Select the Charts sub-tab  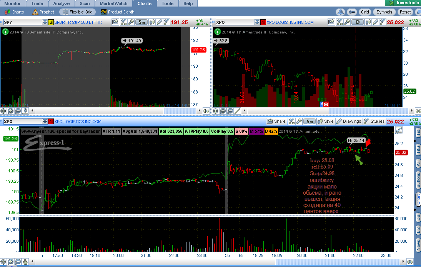pyautogui.click(x=15, y=12)
